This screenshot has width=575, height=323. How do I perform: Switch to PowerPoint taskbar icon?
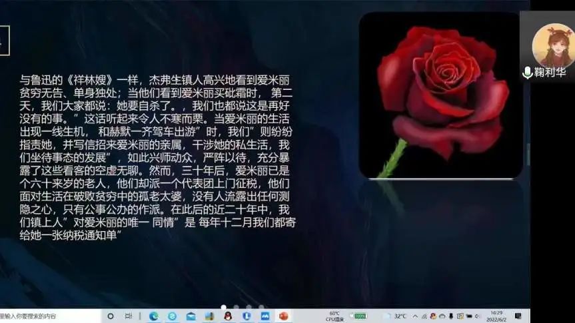283,316
